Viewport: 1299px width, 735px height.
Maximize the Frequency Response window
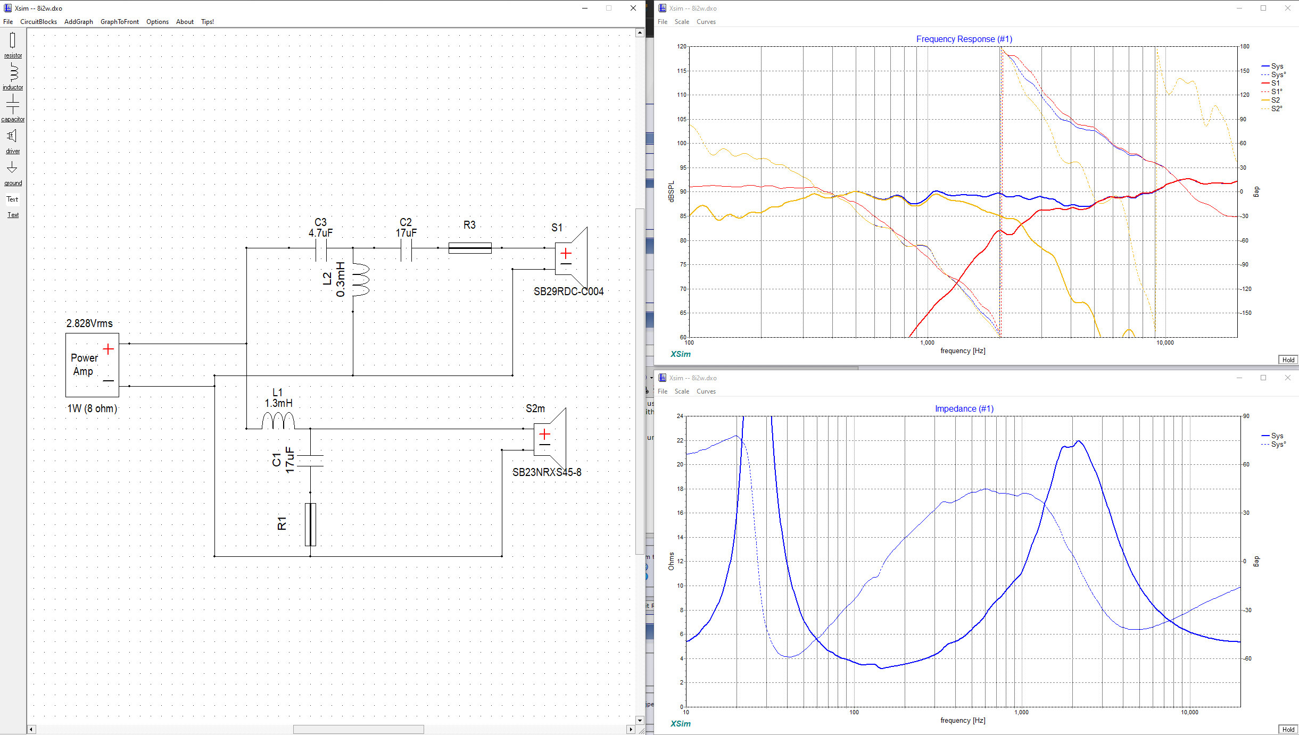pos(1263,8)
